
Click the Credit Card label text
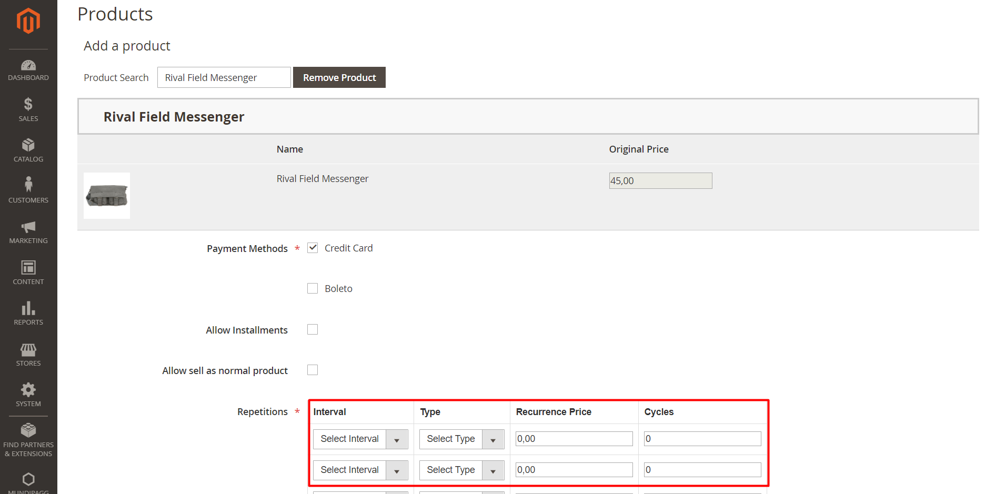(349, 248)
